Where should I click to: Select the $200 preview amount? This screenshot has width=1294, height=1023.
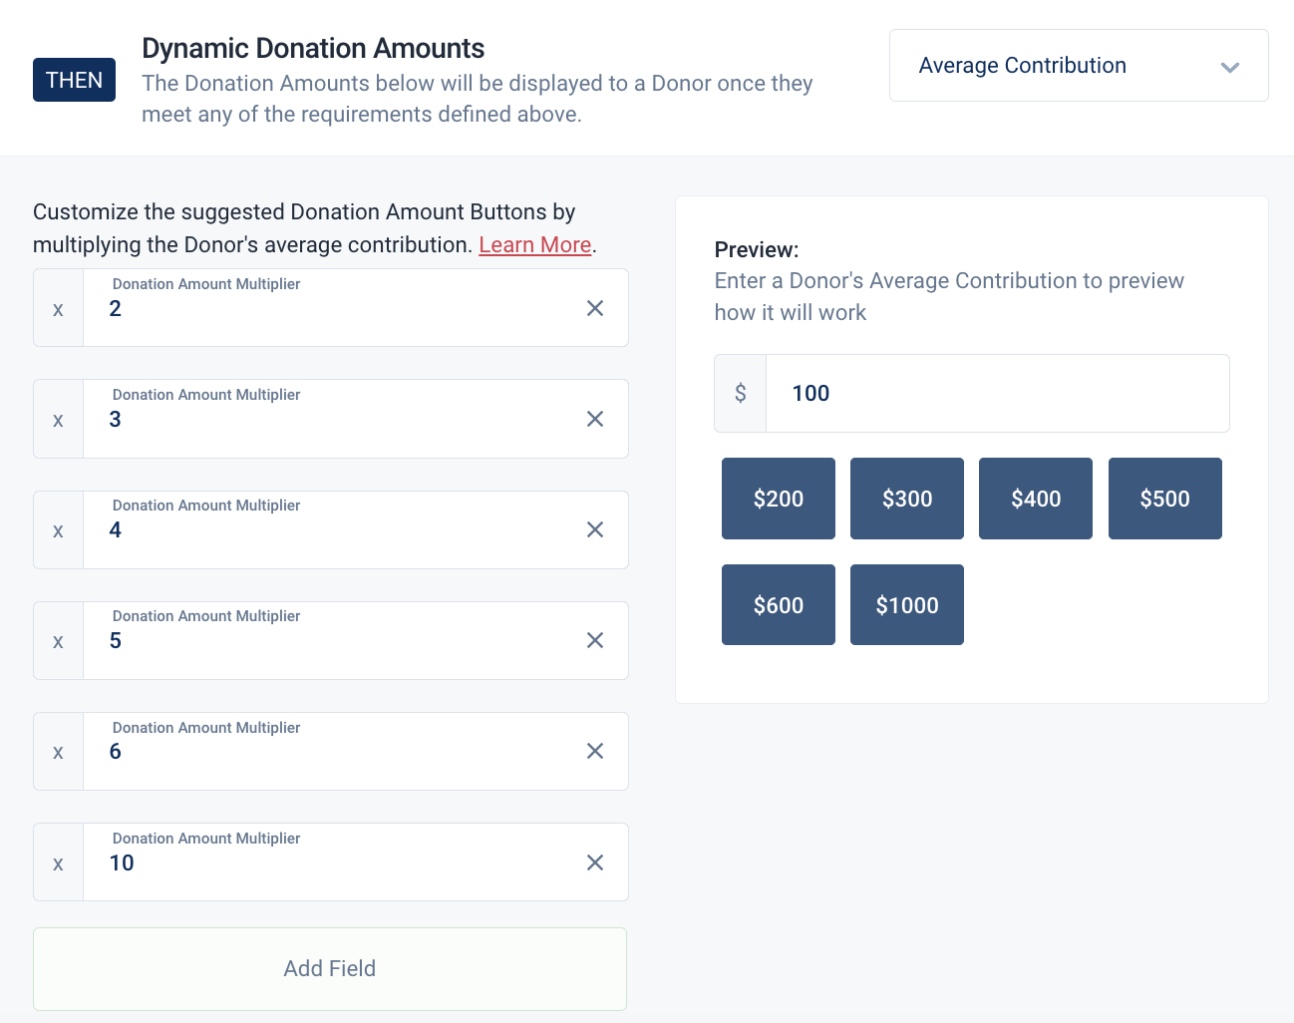click(x=779, y=499)
